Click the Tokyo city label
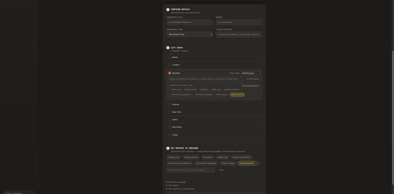The height and width of the screenshot is (194, 394). click(175, 135)
